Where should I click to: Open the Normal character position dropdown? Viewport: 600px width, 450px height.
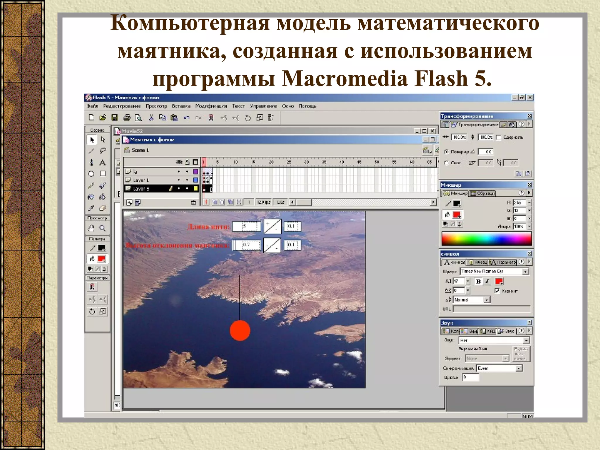pyautogui.click(x=487, y=300)
